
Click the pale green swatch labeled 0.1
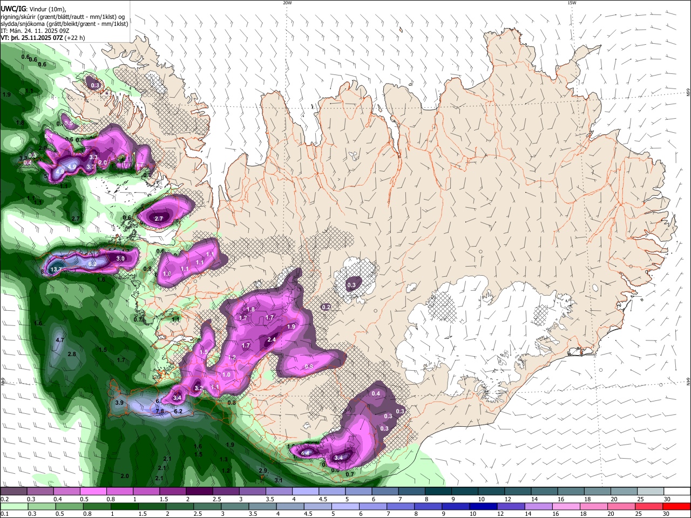coord(14,507)
